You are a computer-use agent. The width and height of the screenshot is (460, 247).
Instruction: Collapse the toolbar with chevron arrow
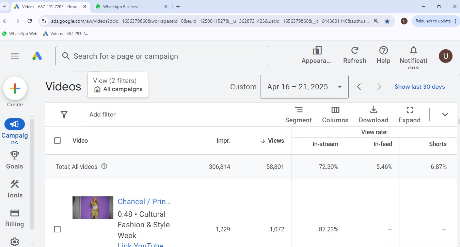click(x=445, y=114)
